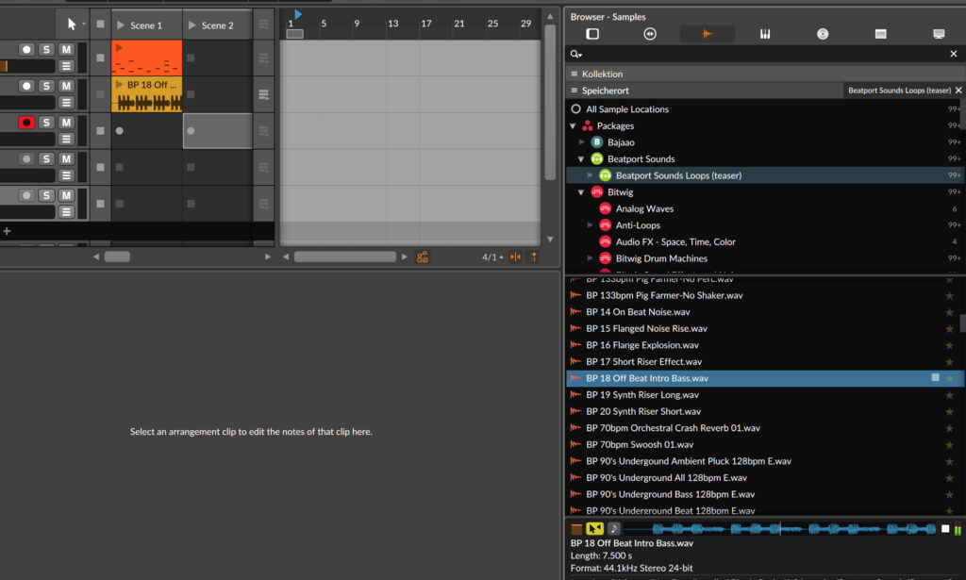Solo the record-armed third track
Image resolution: width=966 pixels, height=580 pixels.
(x=46, y=122)
